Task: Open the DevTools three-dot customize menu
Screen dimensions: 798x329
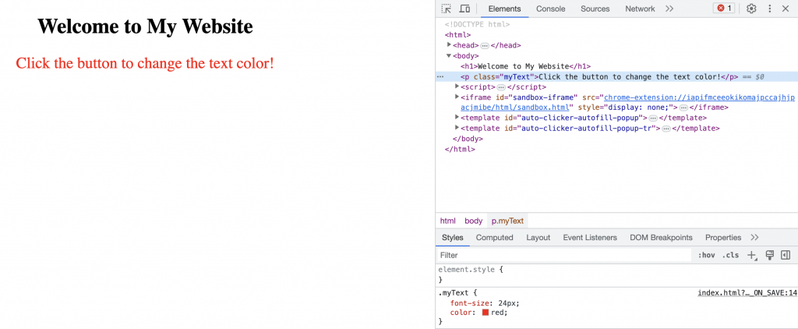Action: [x=770, y=9]
